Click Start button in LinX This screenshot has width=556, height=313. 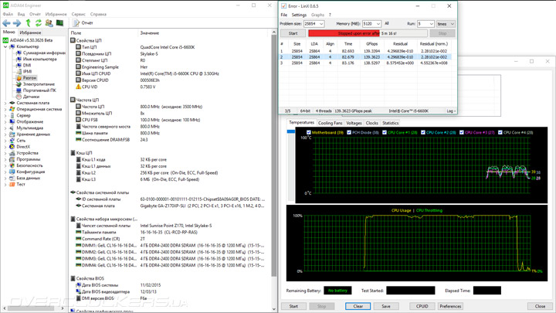(x=293, y=33)
